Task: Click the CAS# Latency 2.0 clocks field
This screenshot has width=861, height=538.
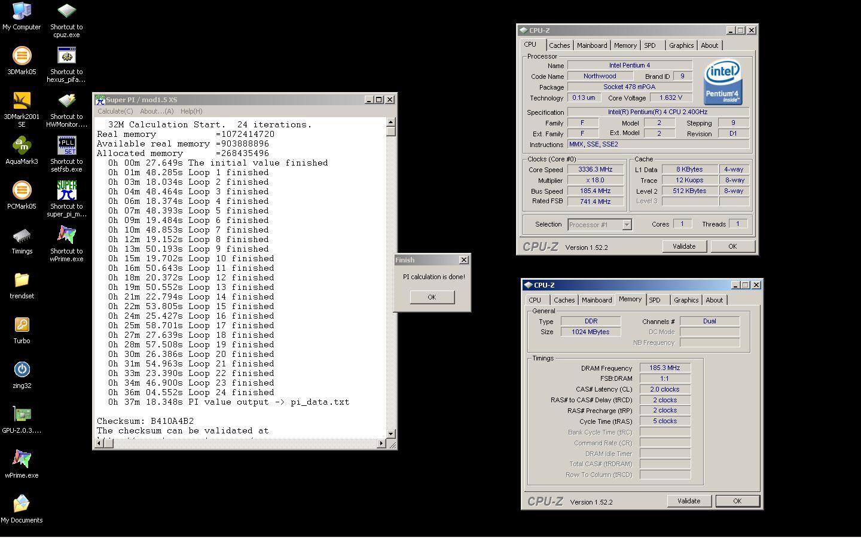Action: coord(665,390)
